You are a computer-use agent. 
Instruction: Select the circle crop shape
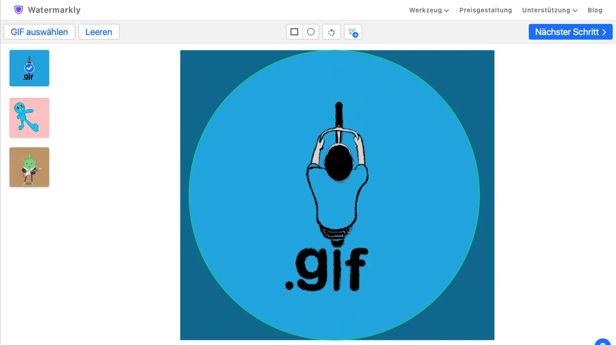311,32
